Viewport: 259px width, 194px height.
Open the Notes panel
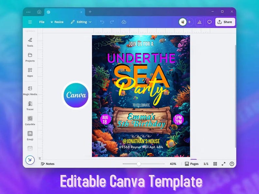click(48, 164)
